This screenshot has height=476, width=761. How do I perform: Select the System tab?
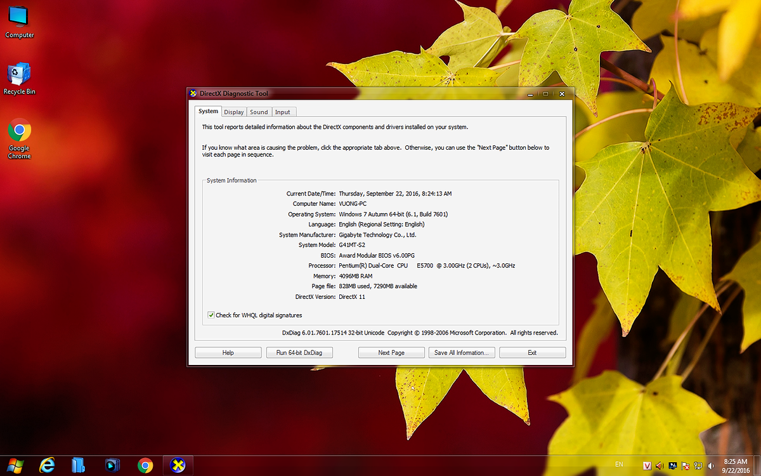click(208, 111)
